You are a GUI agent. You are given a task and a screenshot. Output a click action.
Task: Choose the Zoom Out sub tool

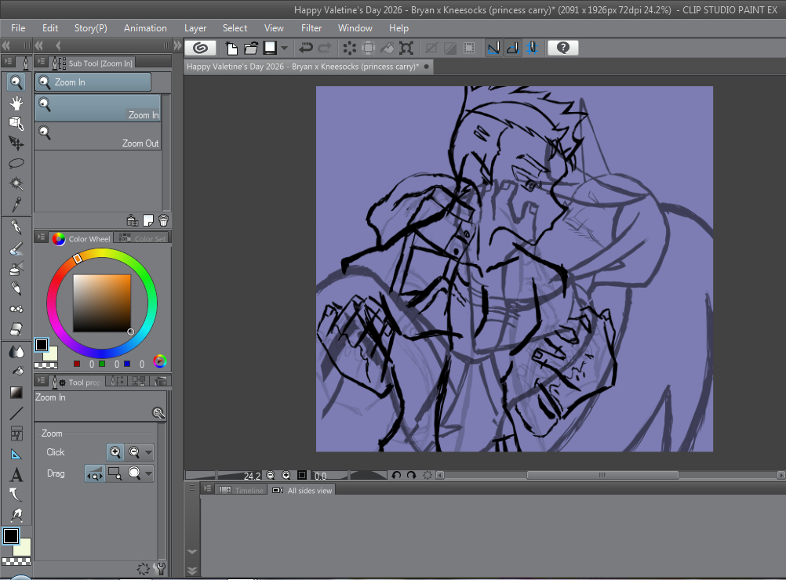tap(98, 136)
